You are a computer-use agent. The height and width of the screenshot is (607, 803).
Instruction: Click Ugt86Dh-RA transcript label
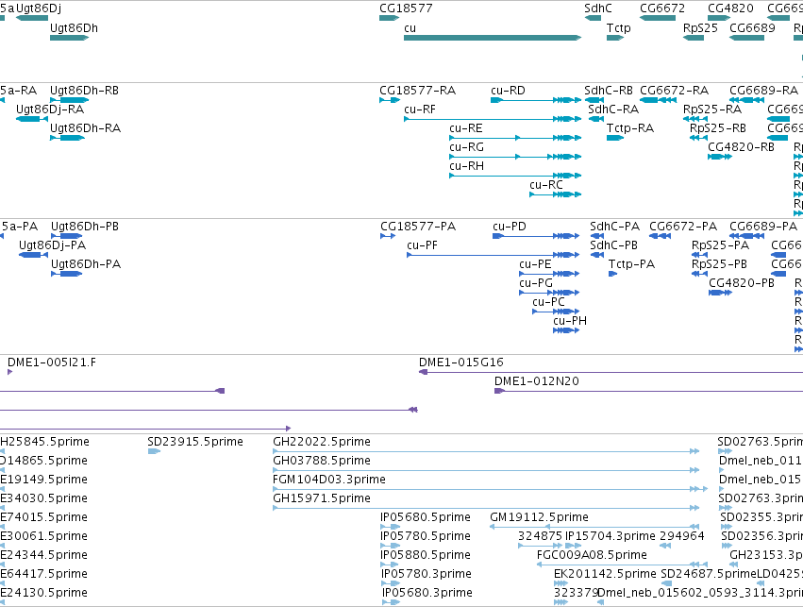click(85, 128)
